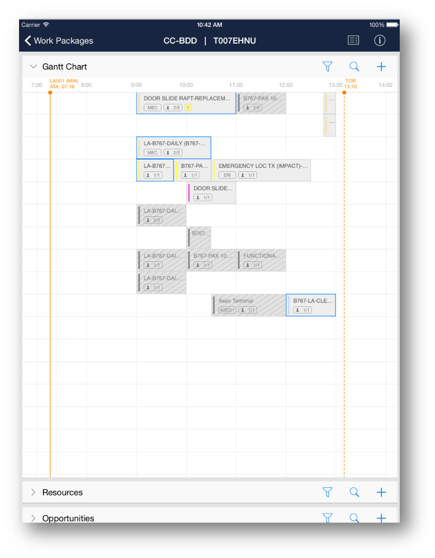Filter the Gantt Chart section
This screenshot has height=558, width=435.
point(328,67)
